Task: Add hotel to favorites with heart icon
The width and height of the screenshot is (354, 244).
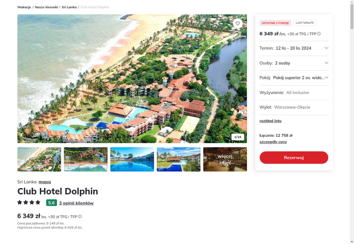Action: coord(238,23)
